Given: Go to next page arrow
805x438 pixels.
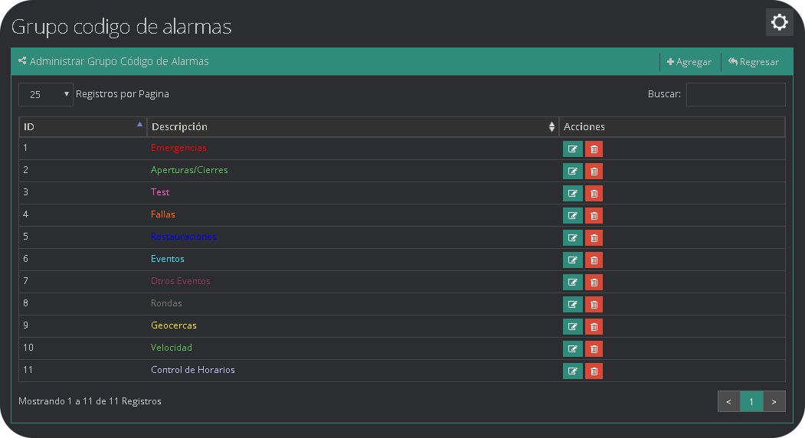Looking at the screenshot, I should (x=774, y=401).
